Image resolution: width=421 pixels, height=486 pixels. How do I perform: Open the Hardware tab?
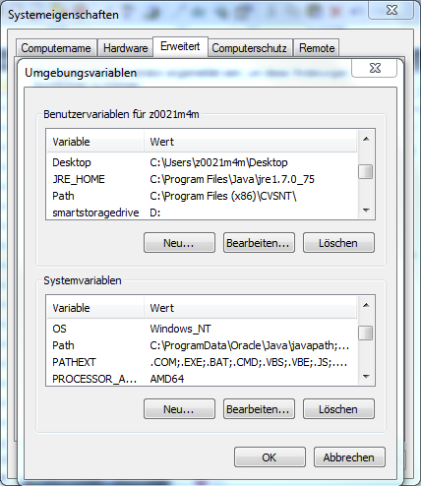pyautogui.click(x=126, y=48)
